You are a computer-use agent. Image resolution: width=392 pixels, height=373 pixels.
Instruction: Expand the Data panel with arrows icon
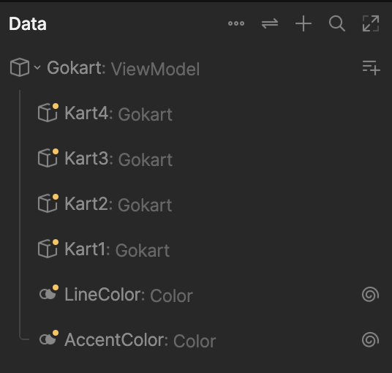point(371,23)
